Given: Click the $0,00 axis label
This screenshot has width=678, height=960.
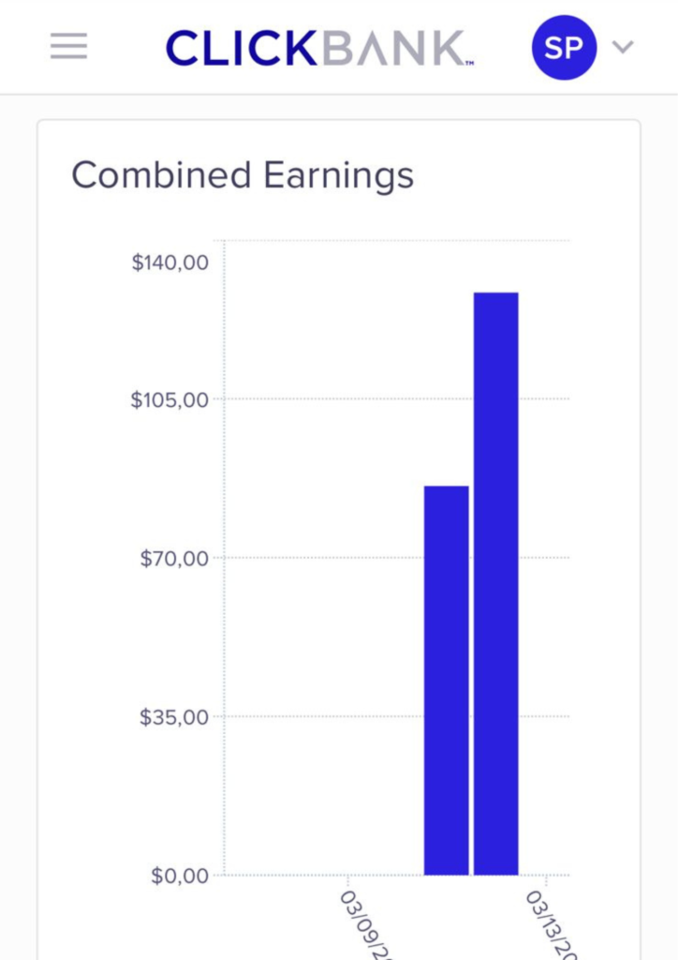Looking at the screenshot, I should 179,877.
